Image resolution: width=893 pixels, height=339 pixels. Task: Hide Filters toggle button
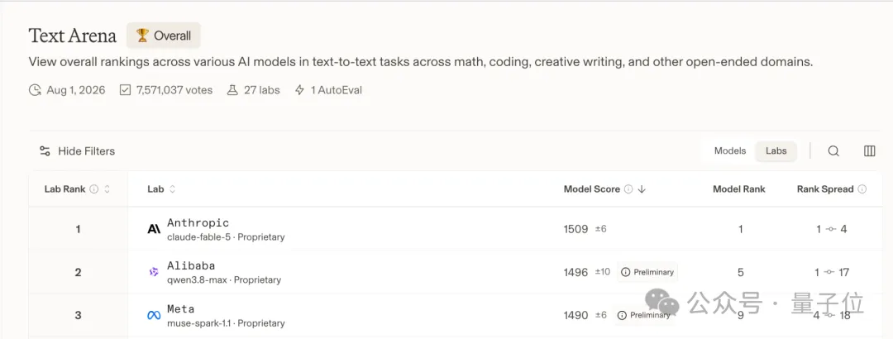pyautogui.click(x=77, y=151)
